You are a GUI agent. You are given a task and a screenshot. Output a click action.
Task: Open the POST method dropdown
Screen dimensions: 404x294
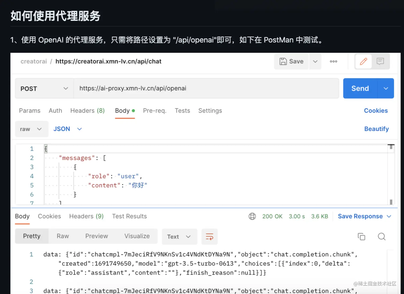click(x=44, y=88)
